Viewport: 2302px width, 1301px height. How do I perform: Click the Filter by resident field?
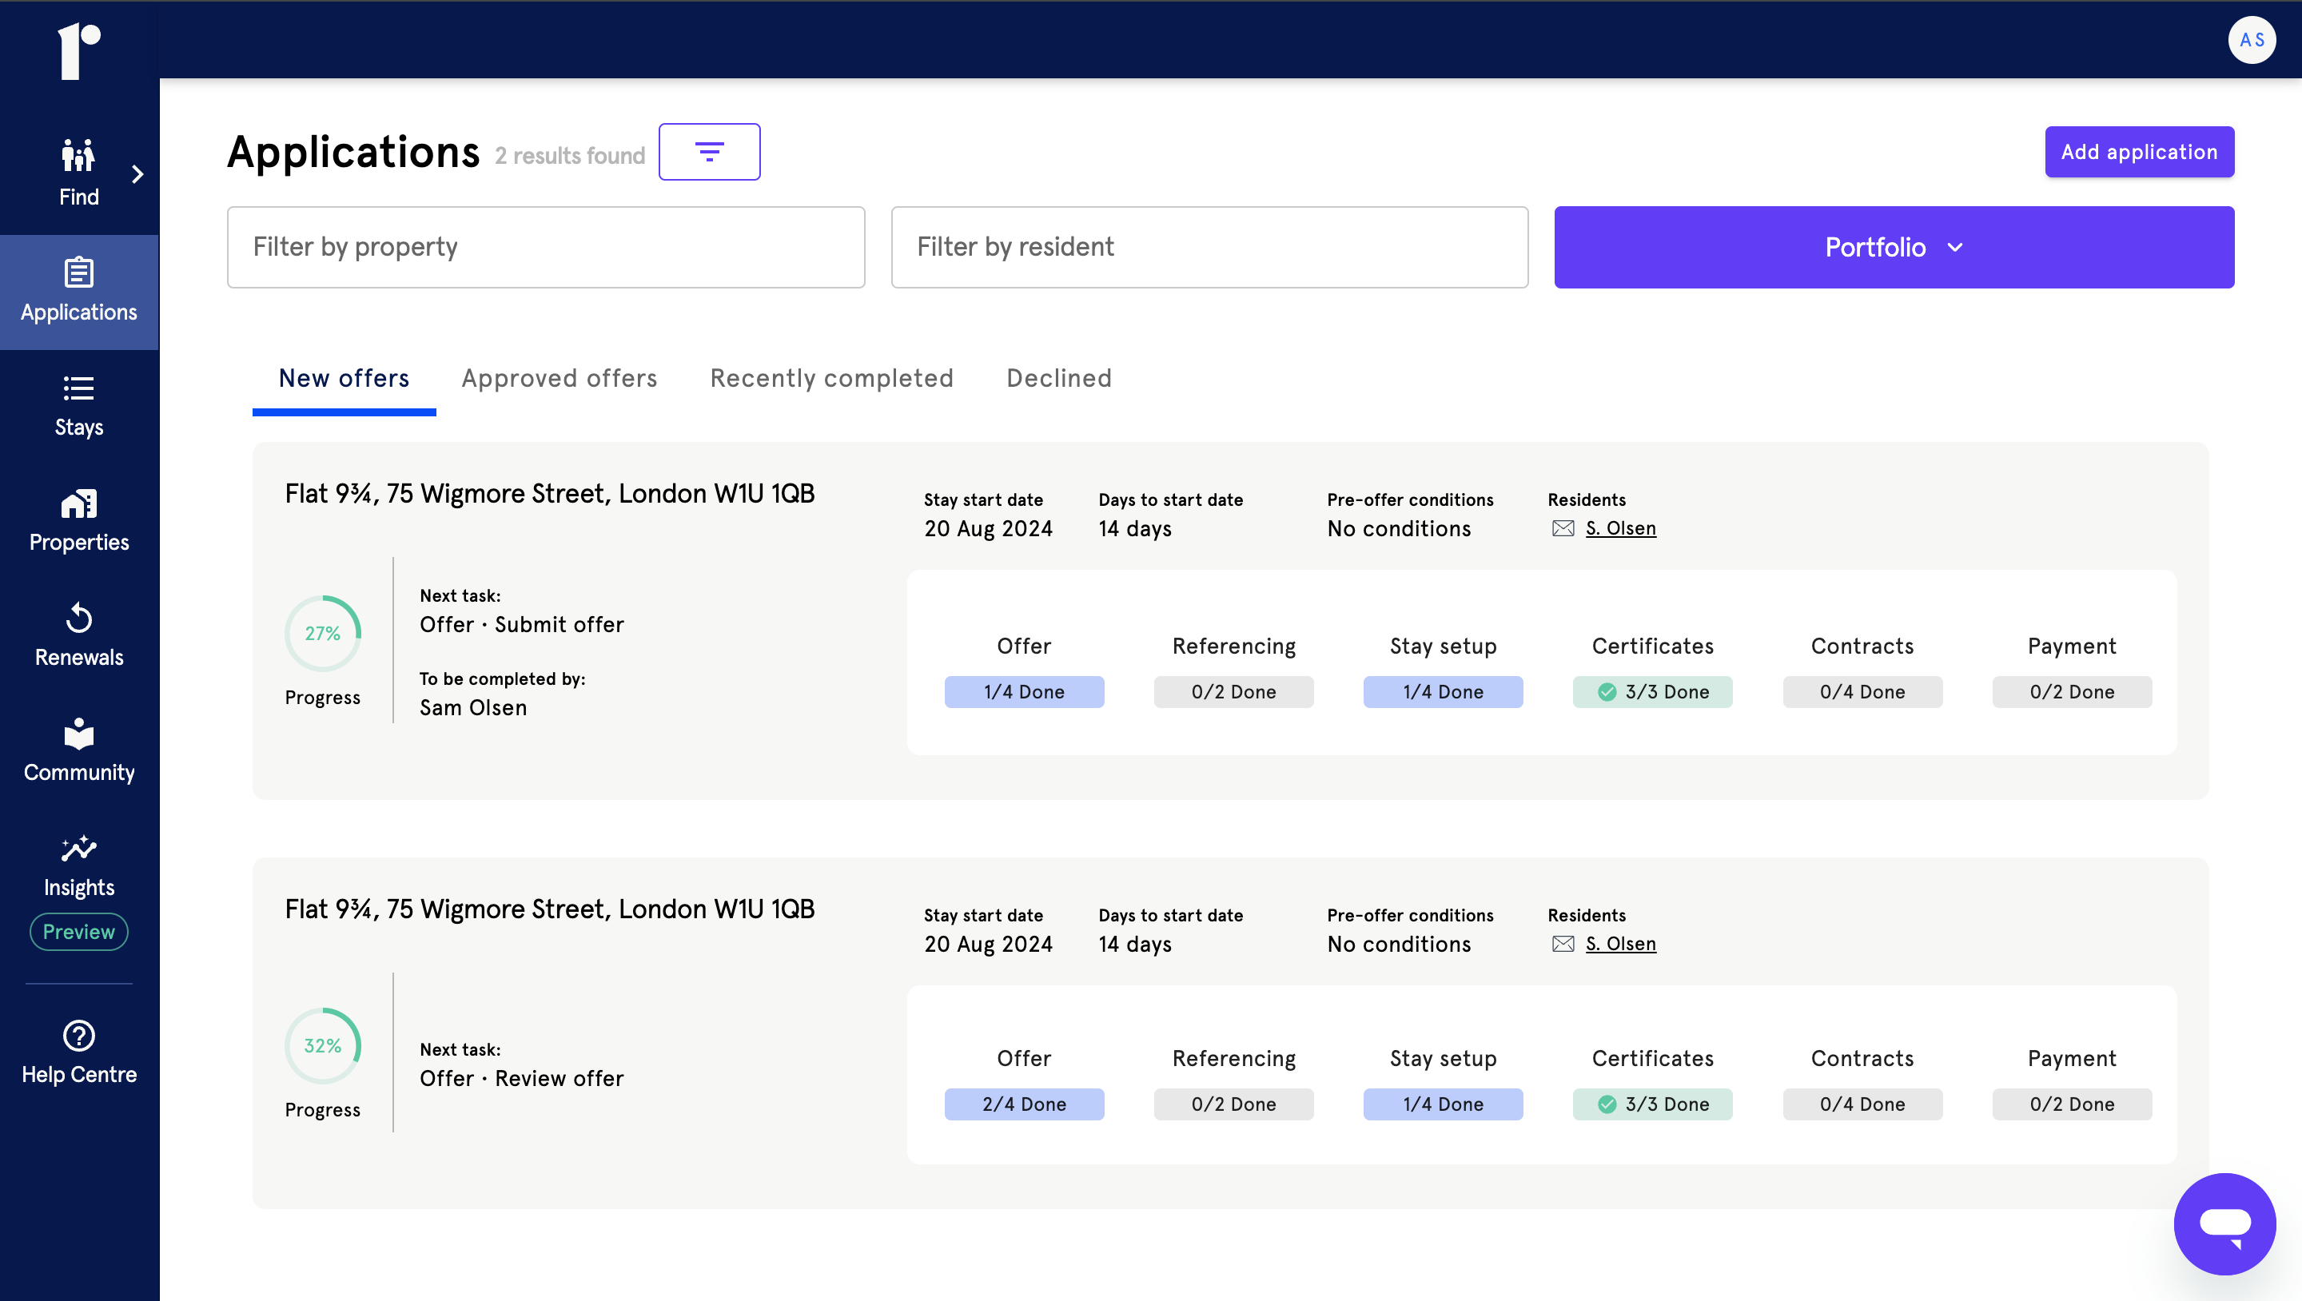tap(1209, 248)
